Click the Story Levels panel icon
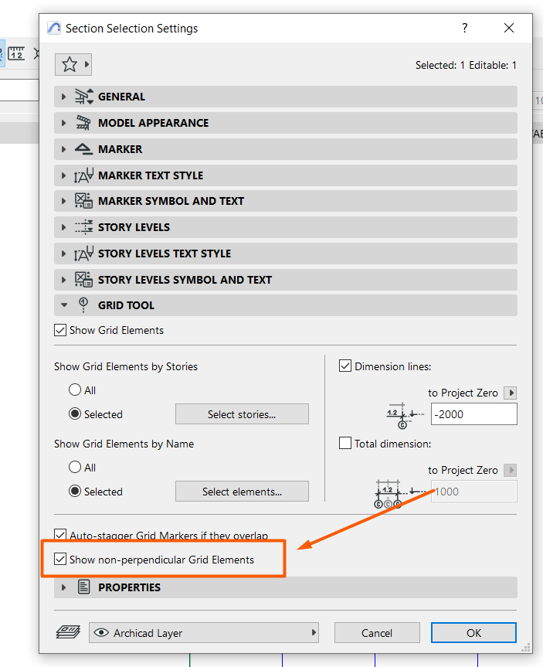Image resolution: width=543 pixels, height=667 pixels. click(x=83, y=227)
